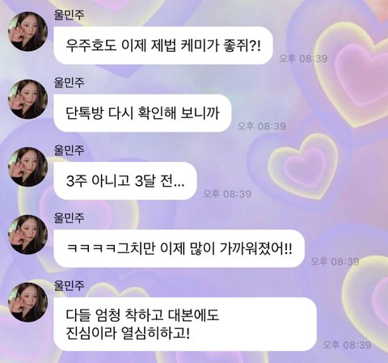
Task: Click name 울민주 above the 'ㅋㅋㅋㅋ그치만' message
Action: (x=70, y=217)
